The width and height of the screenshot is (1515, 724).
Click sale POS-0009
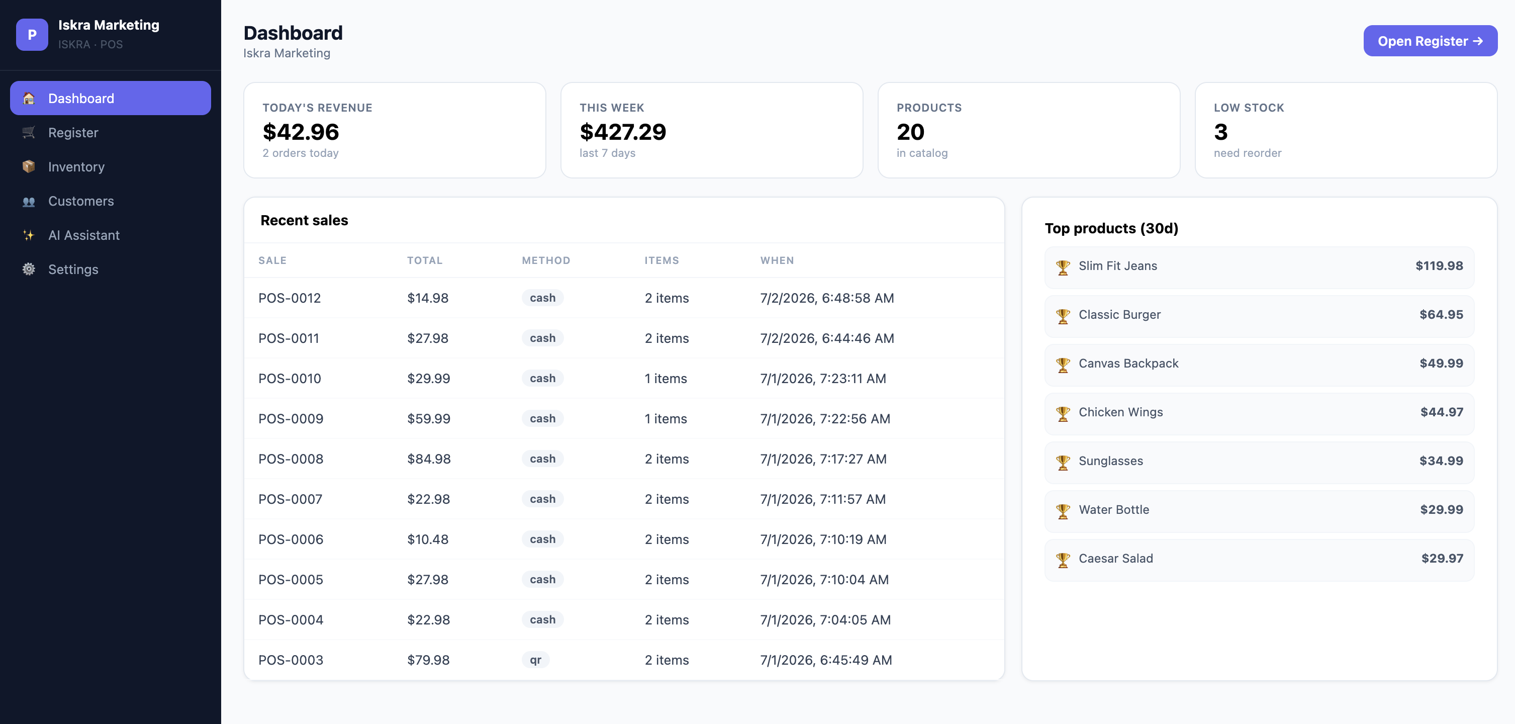291,419
